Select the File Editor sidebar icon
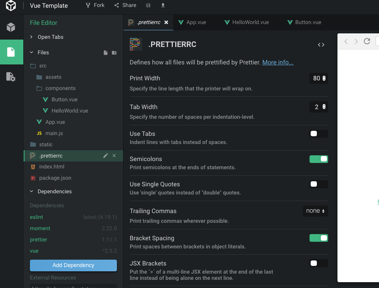The height and width of the screenshot is (288, 379). (11, 52)
